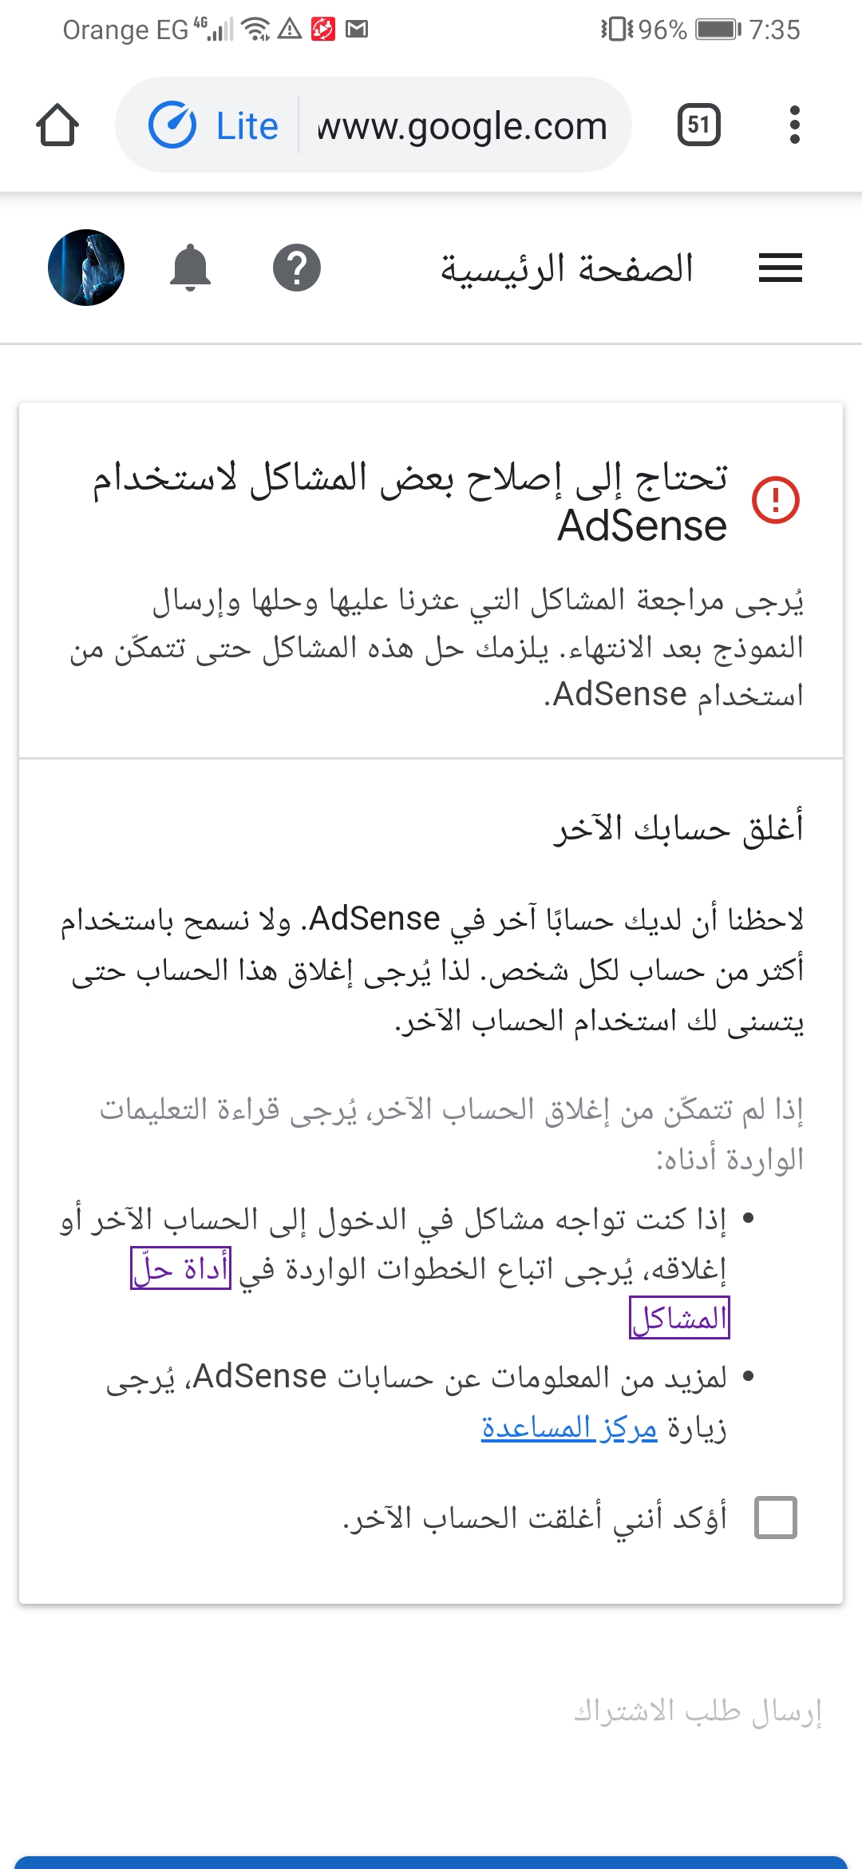Open the notifications bell
This screenshot has height=1869, width=862.
(190, 268)
